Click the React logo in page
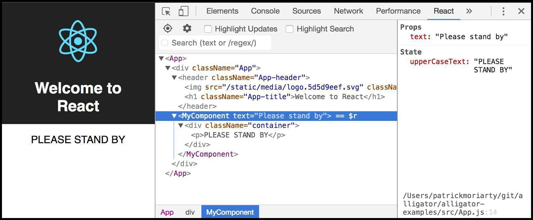This screenshot has height=220, width=533. click(x=78, y=41)
